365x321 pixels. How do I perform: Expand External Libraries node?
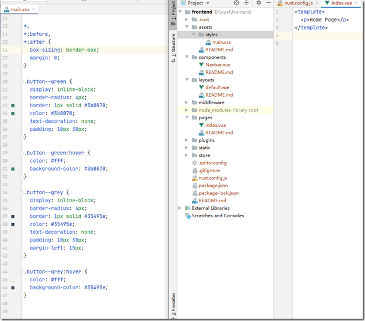click(x=180, y=208)
